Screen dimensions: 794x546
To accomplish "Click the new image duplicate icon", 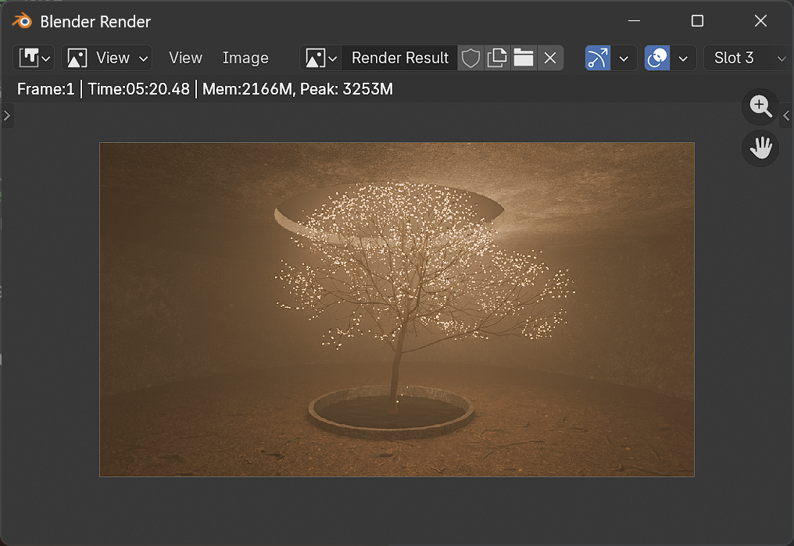I will 497,58.
